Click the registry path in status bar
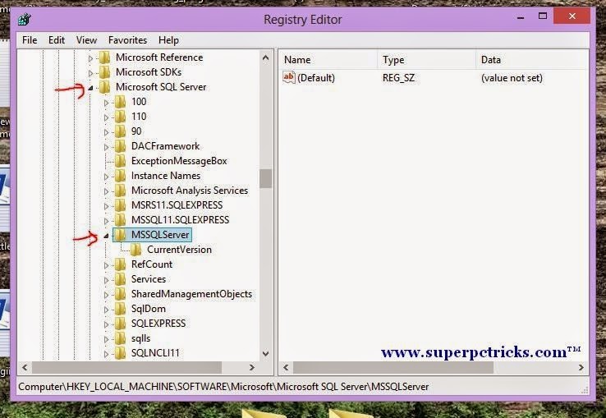 [x=223, y=387]
